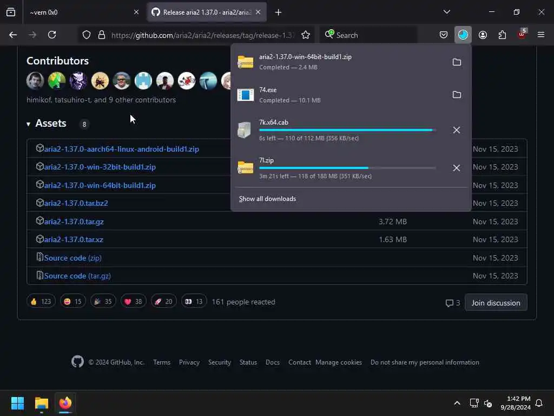
Task: Download aria2-1.37.0-win-32bit-build1.zip
Action: (100, 167)
